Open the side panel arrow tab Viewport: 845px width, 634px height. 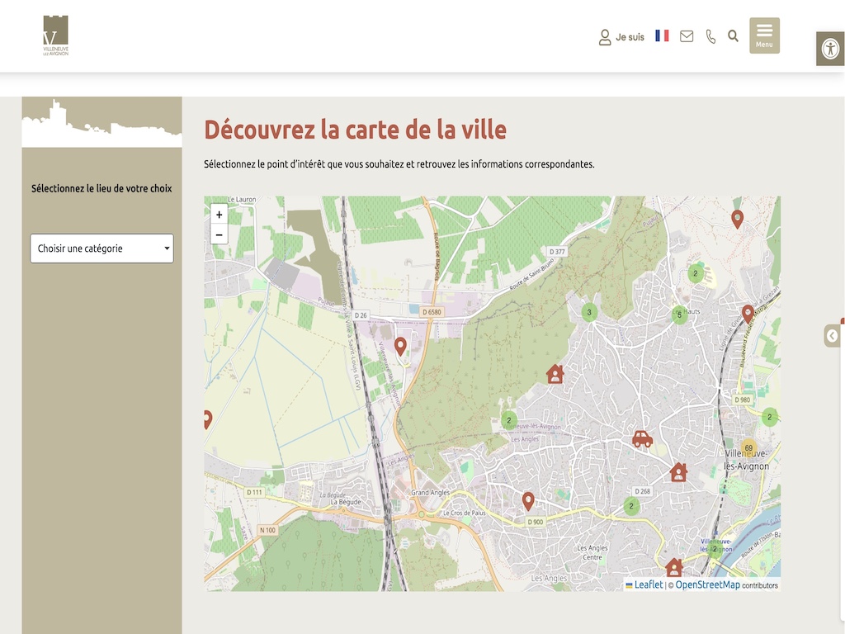832,336
